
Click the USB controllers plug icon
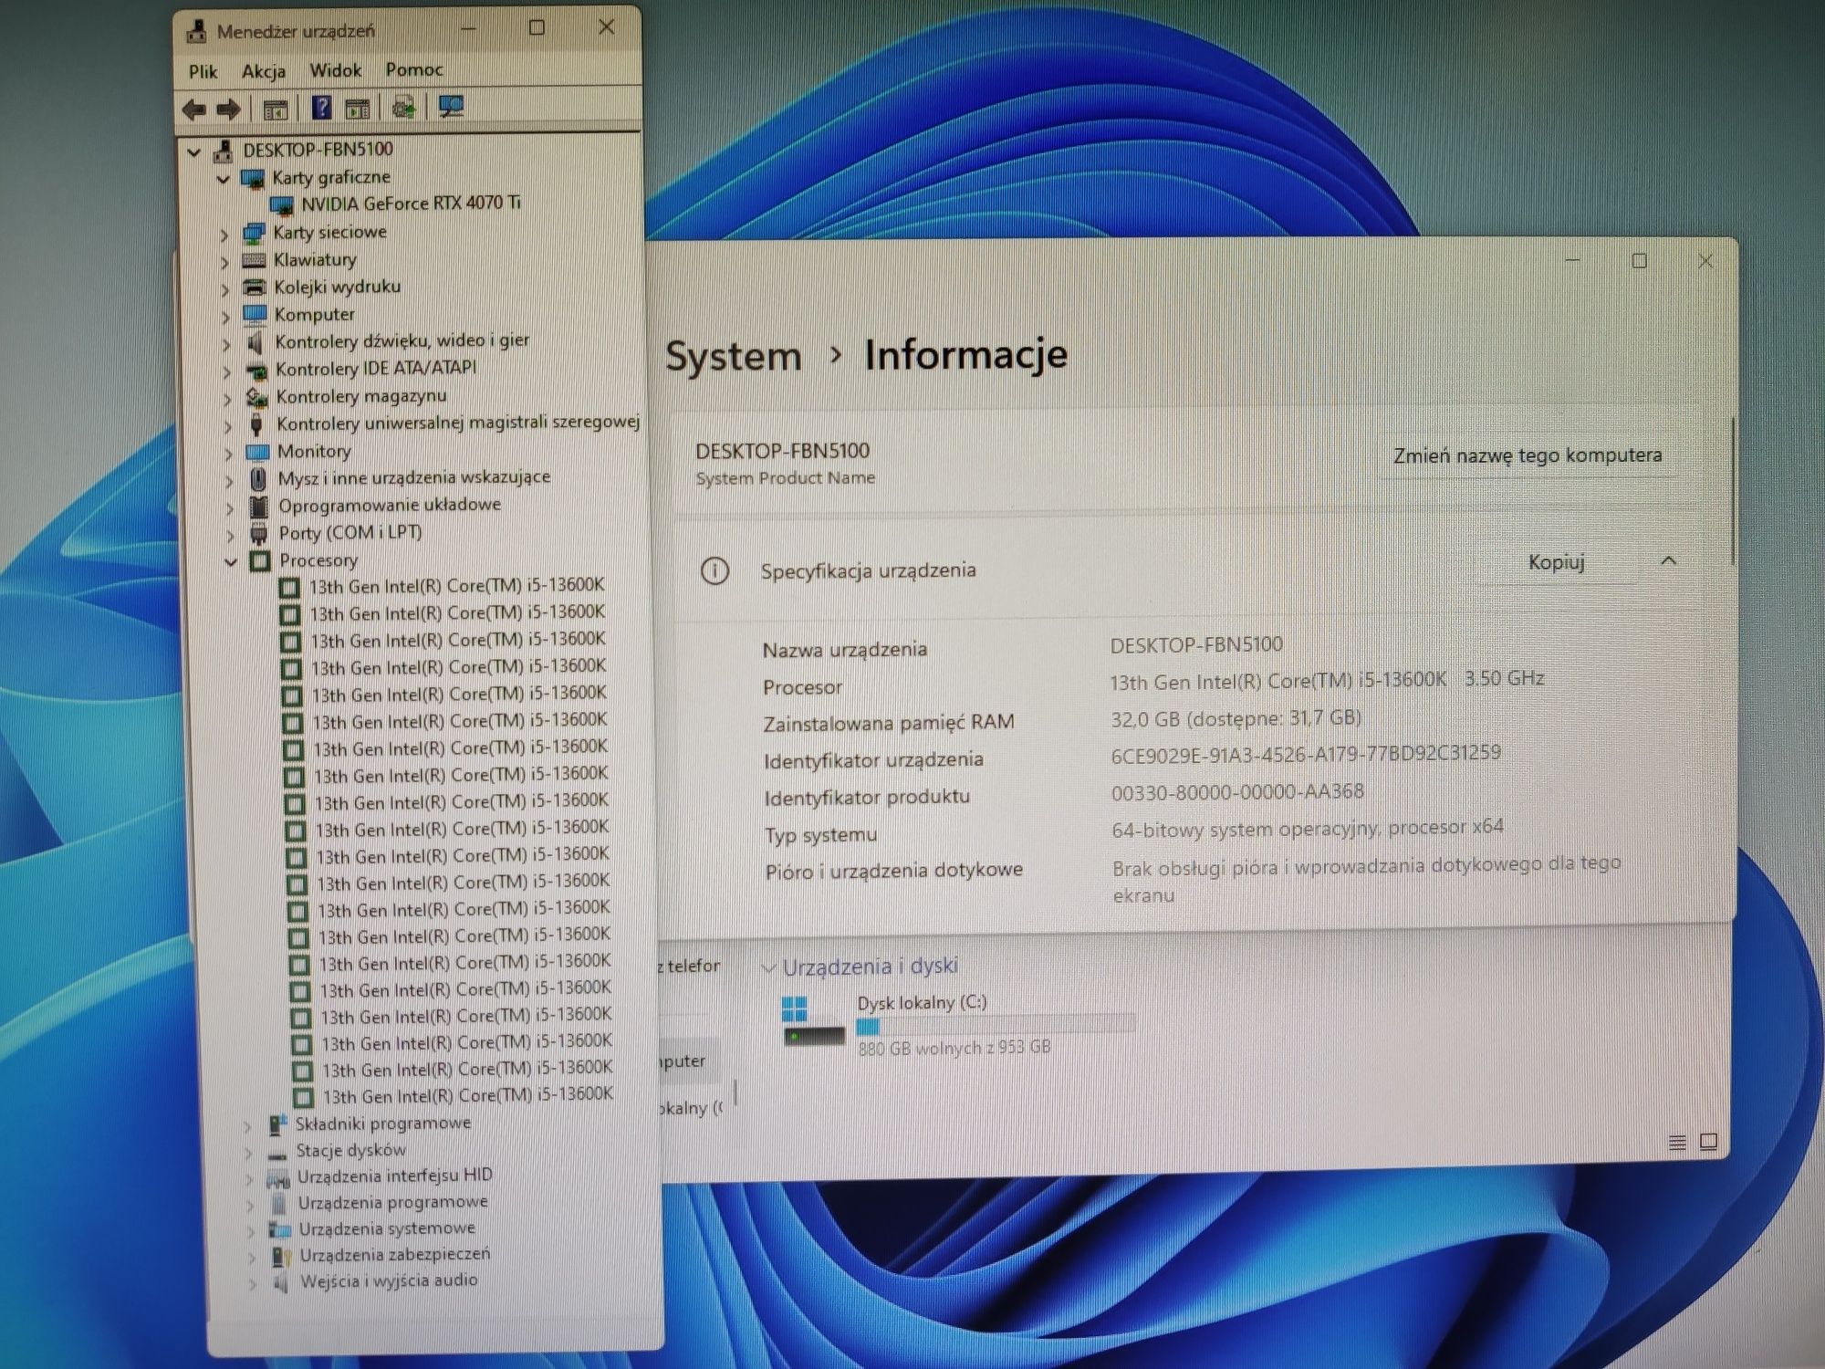[x=256, y=424]
